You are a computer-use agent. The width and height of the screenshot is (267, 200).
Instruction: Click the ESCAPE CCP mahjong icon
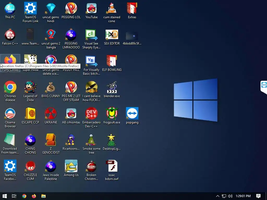(x=30, y=114)
